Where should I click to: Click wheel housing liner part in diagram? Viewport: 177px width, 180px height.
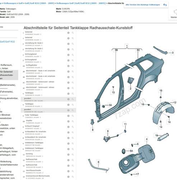(163, 113)
